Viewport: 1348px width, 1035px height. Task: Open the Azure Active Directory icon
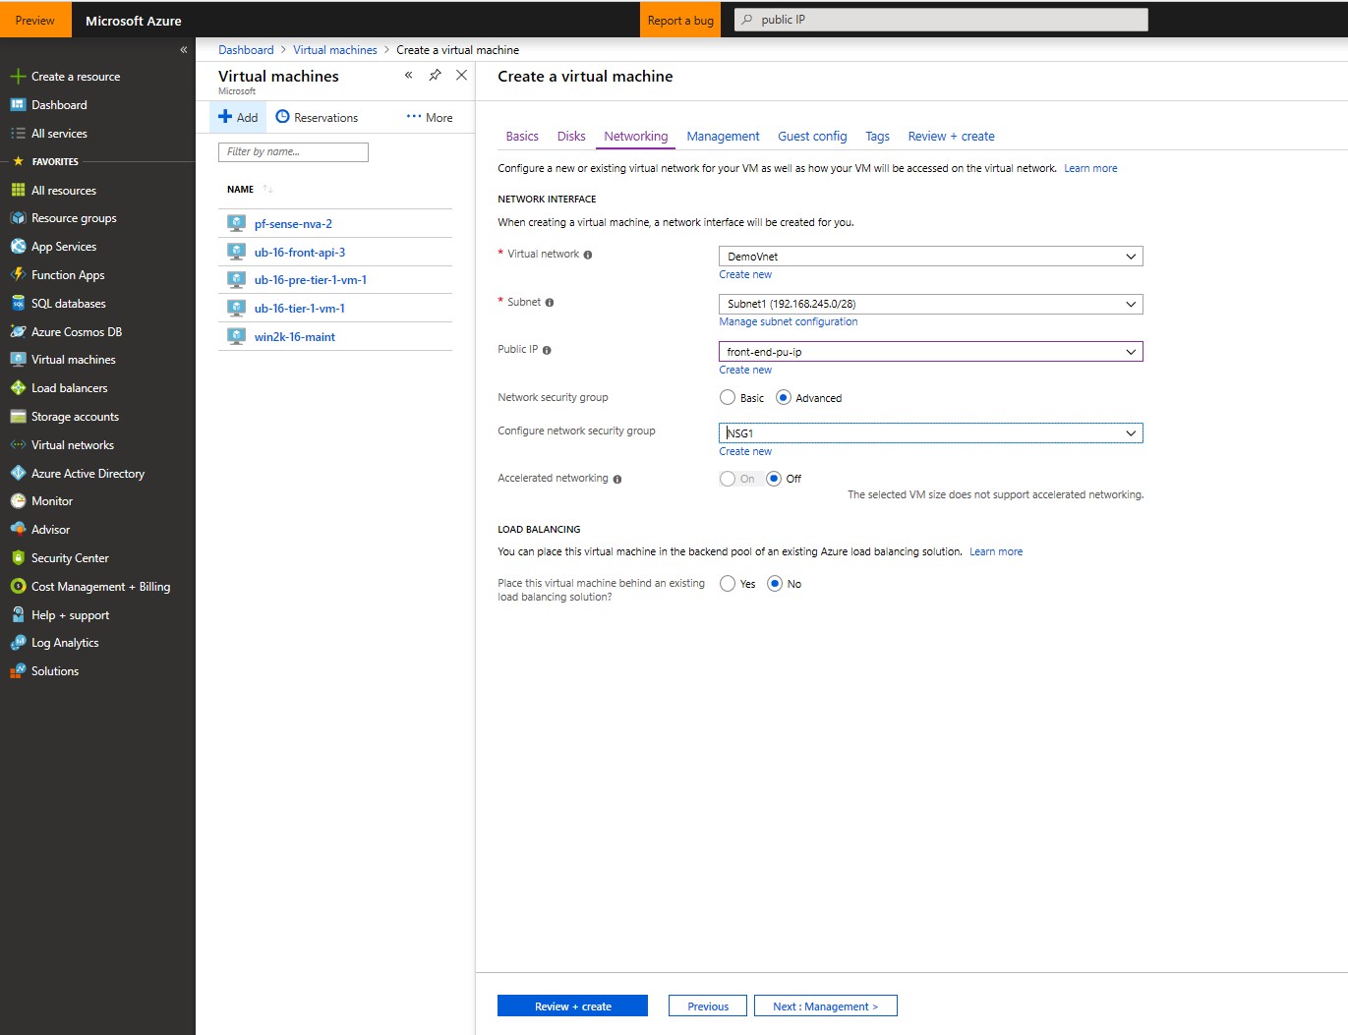pyautogui.click(x=18, y=474)
